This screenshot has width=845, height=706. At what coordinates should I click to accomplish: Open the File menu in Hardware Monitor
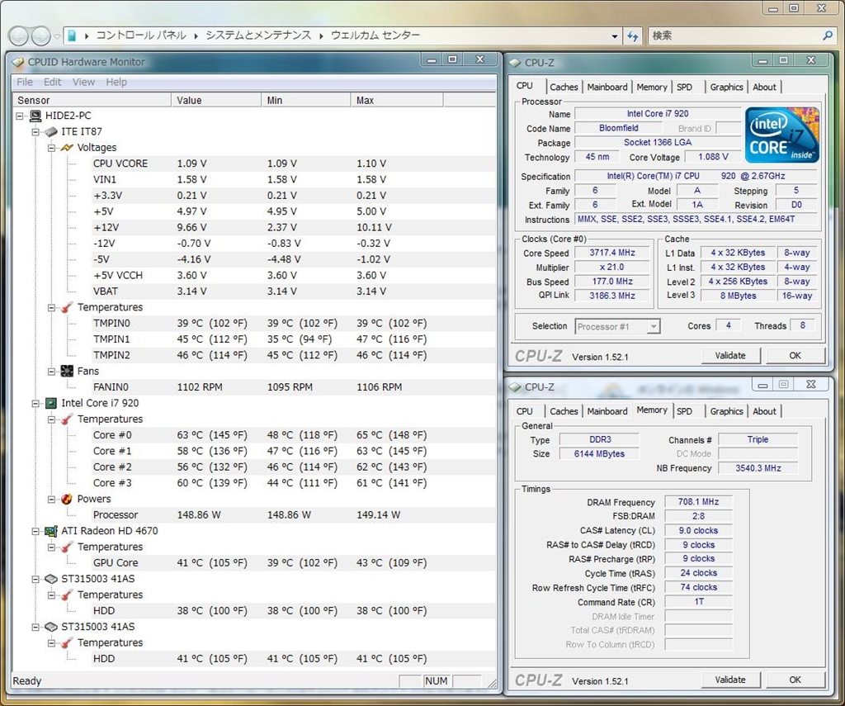click(25, 82)
